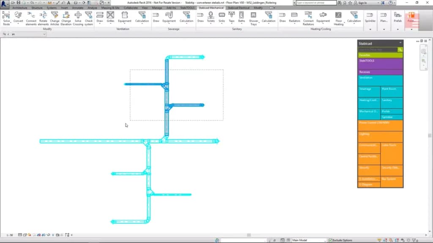Image resolution: width=433 pixels, height=243 pixels.
Task: Open the Radiators tool
Action: (294, 17)
